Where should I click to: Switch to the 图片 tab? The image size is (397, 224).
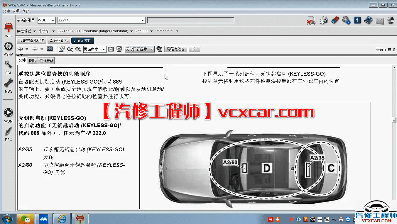32,60
